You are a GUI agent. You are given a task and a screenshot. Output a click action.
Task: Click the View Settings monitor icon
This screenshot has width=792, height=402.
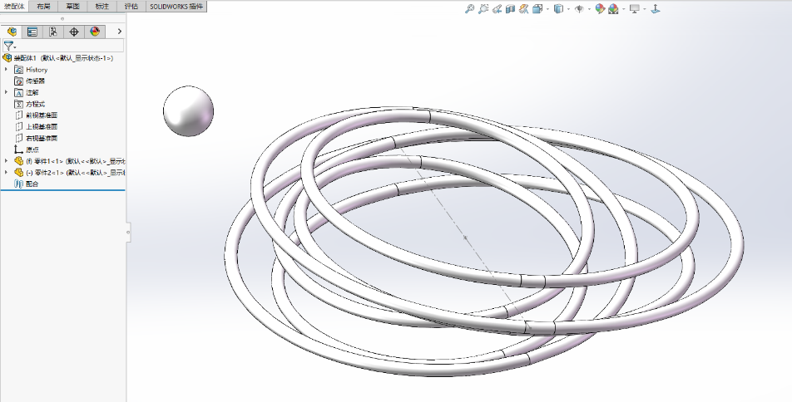[635, 8]
